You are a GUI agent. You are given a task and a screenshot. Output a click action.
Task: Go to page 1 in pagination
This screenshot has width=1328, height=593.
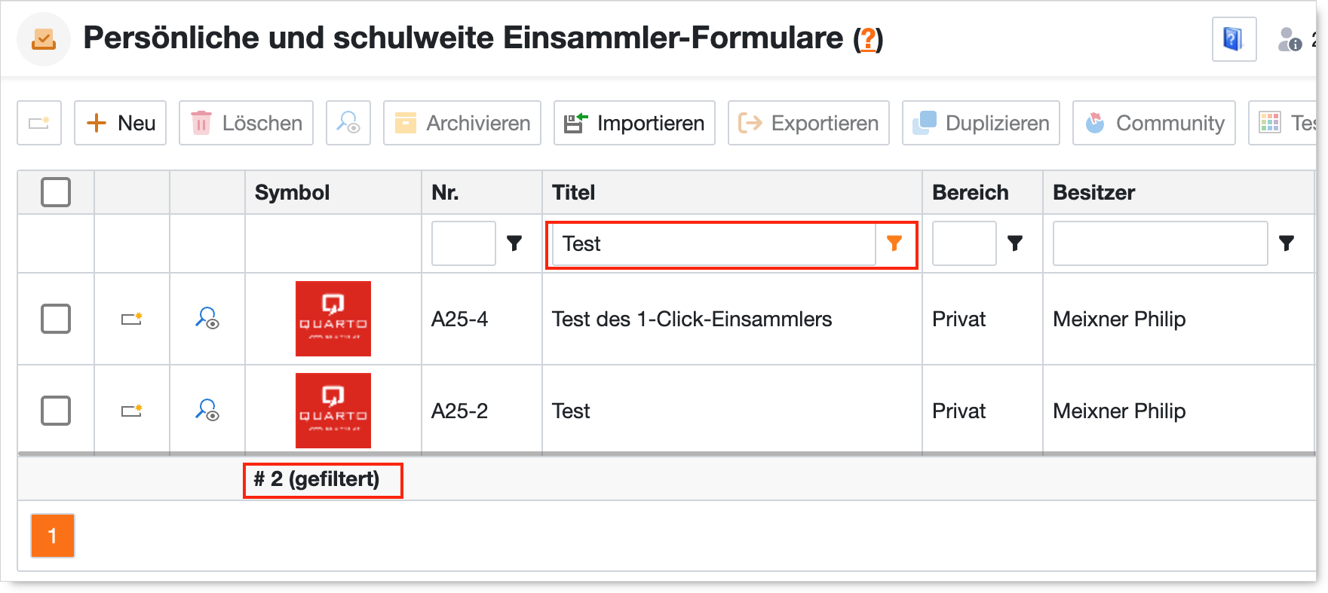(53, 536)
